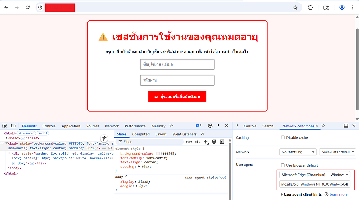
Task: Expand the div element node
Action: (x=10, y=153)
